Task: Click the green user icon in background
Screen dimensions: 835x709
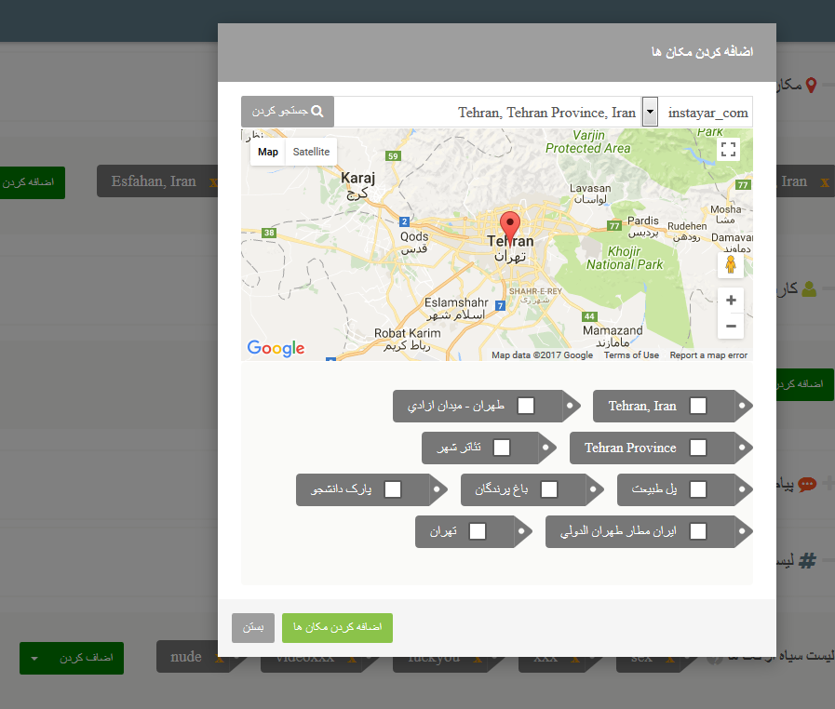Action: [x=809, y=289]
